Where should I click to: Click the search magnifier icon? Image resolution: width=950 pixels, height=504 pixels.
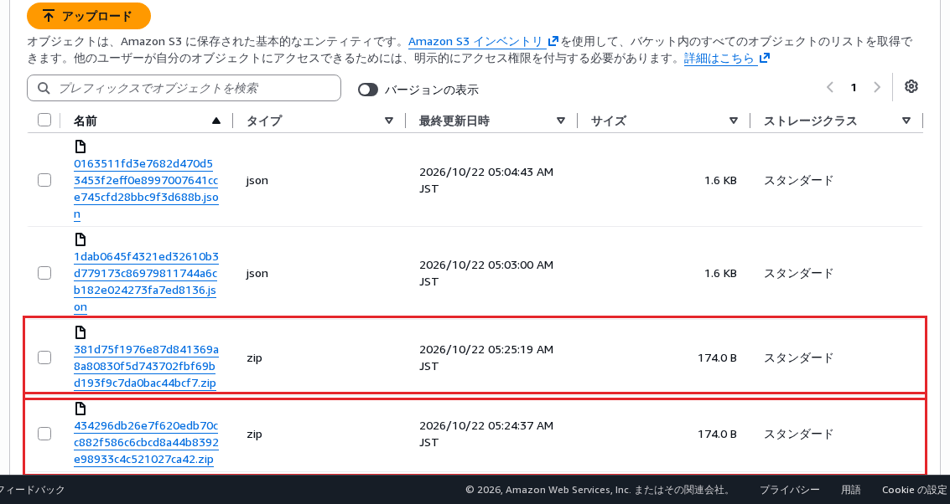click(x=44, y=89)
